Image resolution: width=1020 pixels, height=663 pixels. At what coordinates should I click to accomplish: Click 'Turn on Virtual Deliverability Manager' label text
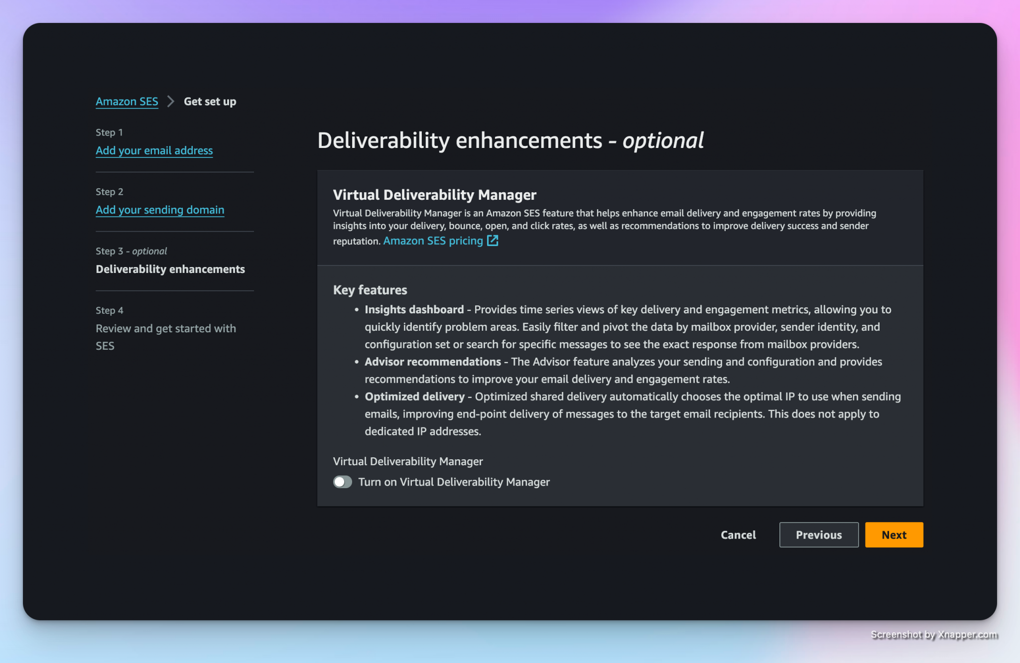point(454,482)
